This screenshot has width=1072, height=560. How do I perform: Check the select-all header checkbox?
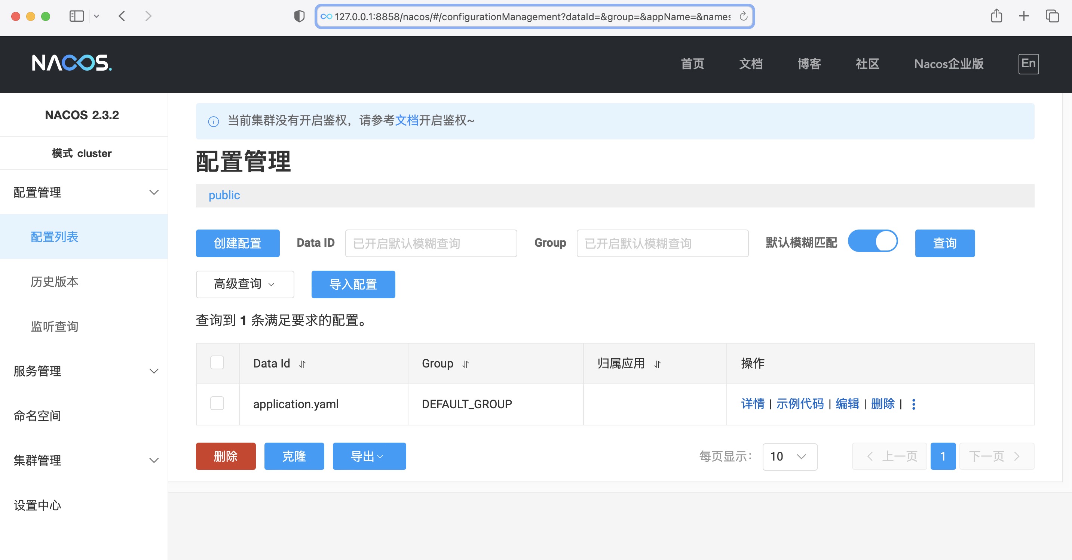click(217, 362)
